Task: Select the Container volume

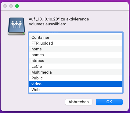Action: tap(76, 38)
